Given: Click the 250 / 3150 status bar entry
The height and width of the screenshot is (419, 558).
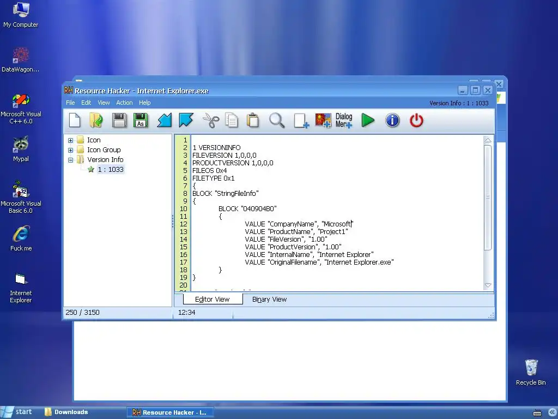Looking at the screenshot, I should 82,313.
